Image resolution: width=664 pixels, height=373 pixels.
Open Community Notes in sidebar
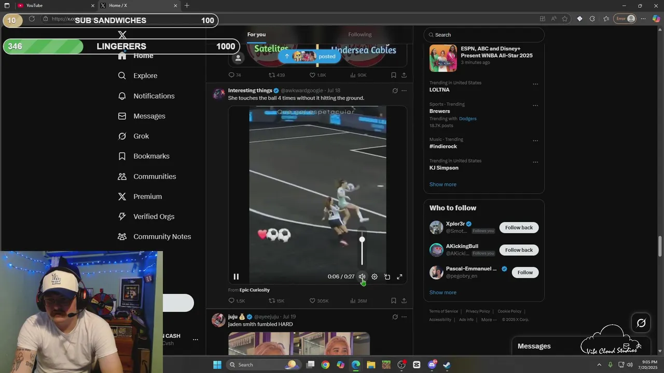pyautogui.click(x=154, y=236)
